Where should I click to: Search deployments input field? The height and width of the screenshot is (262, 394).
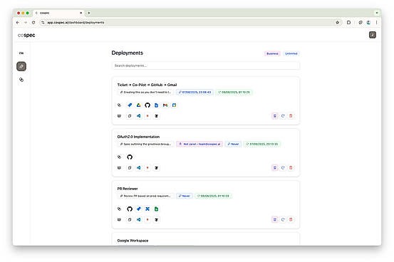(205, 65)
